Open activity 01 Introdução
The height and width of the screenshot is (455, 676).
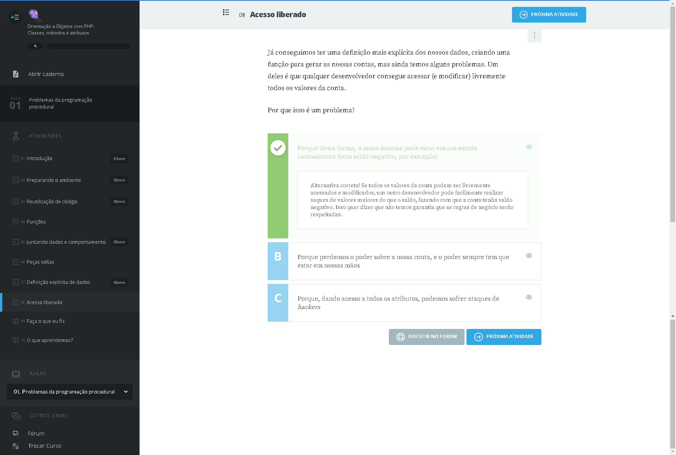(39, 159)
